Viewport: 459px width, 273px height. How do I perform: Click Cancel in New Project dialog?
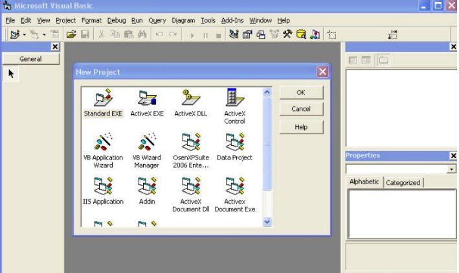pos(301,109)
